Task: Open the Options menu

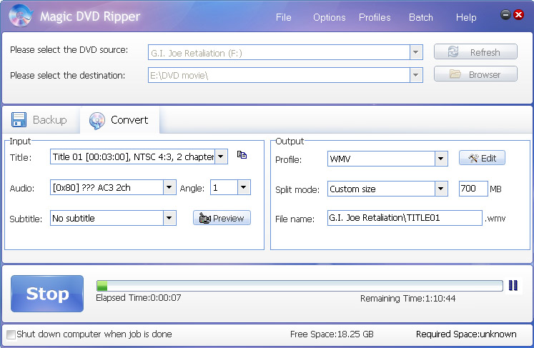Action: point(330,17)
